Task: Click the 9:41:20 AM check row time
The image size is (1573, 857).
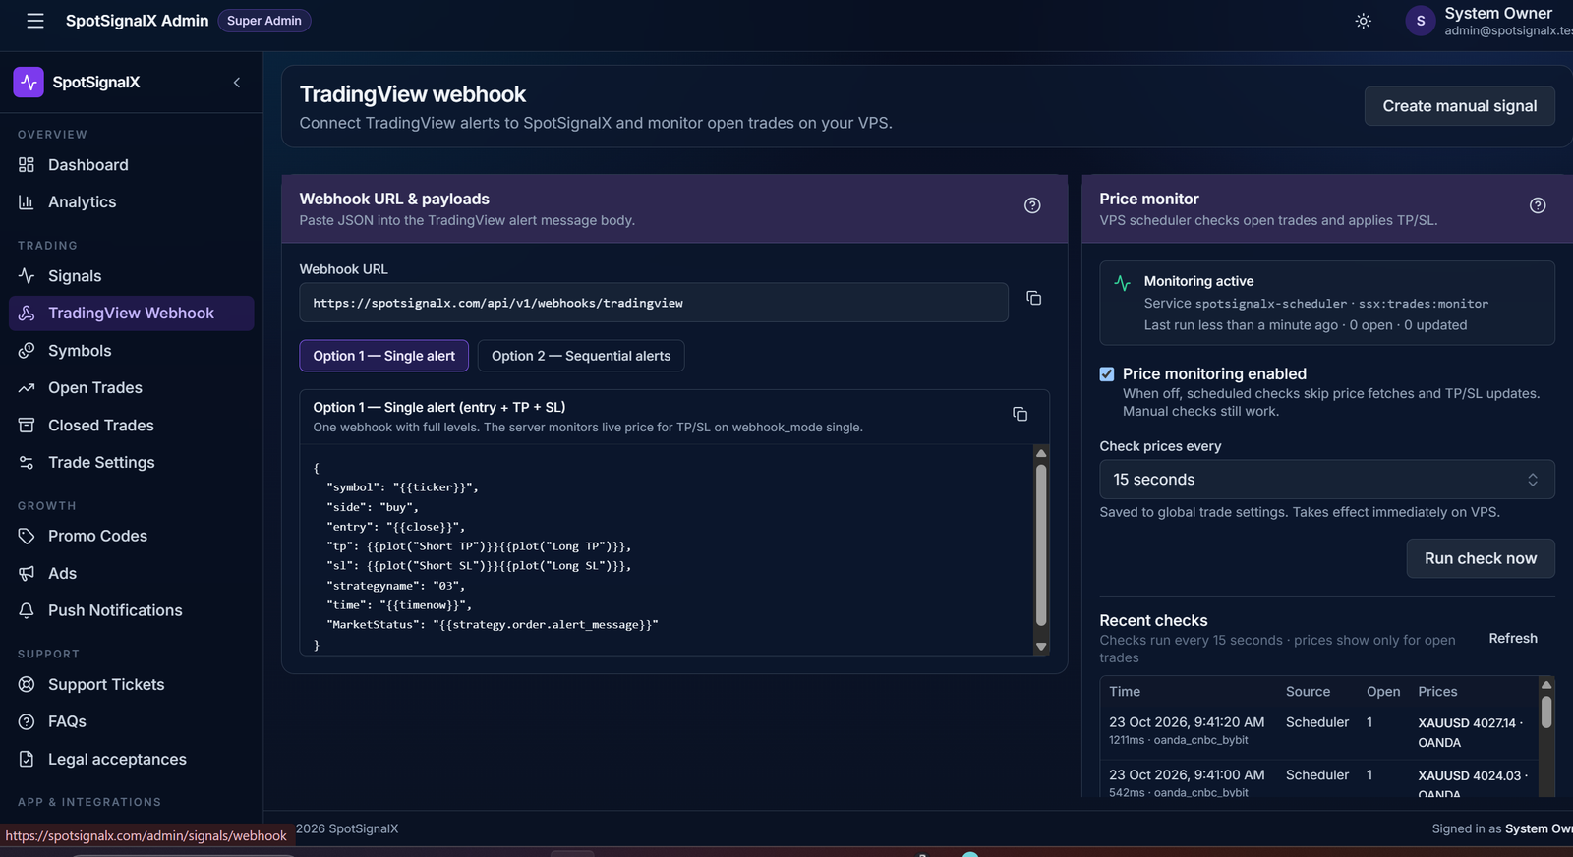Action: pyautogui.click(x=1187, y=722)
